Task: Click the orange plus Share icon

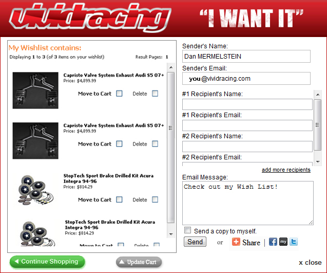Action: 236,242
